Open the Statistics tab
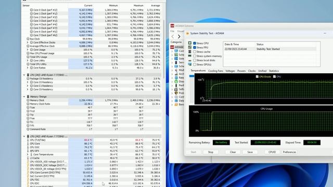Viewport: 333px width, 187px height. 274,71
